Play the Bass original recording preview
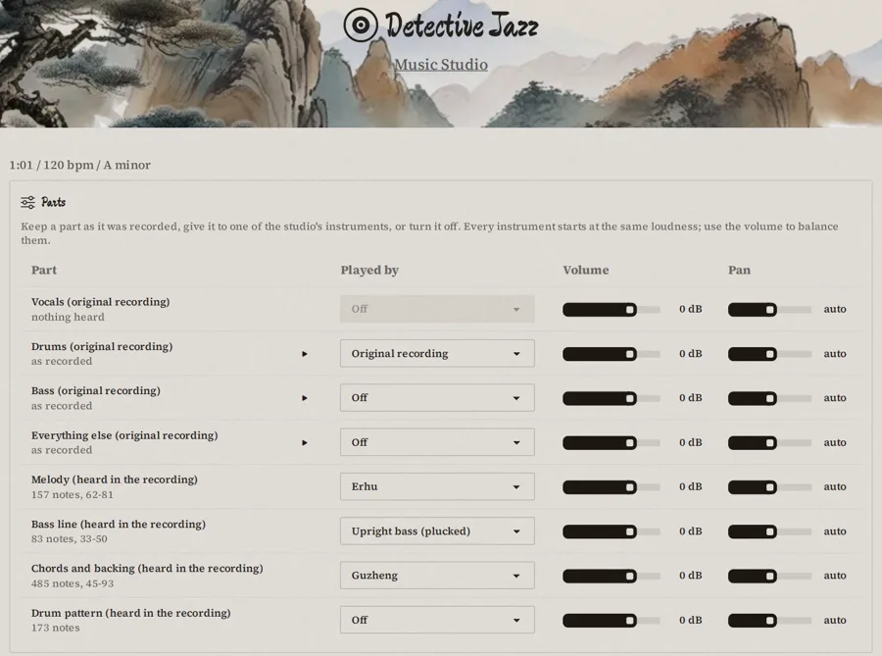This screenshot has width=882, height=656. [x=305, y=398]
